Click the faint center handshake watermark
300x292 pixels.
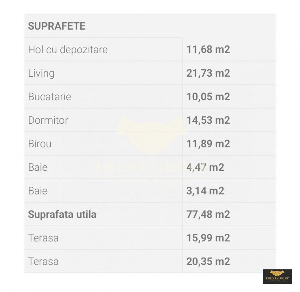(x=151, y=136)
